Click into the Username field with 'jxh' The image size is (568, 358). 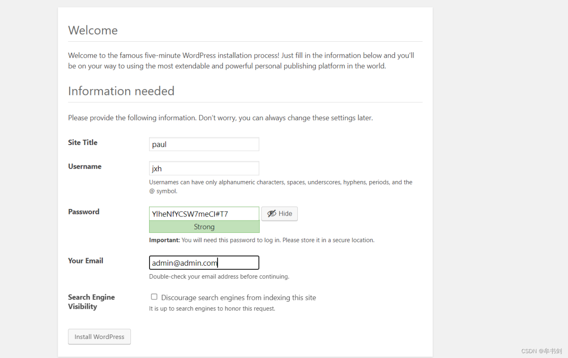tap(204, 169)
